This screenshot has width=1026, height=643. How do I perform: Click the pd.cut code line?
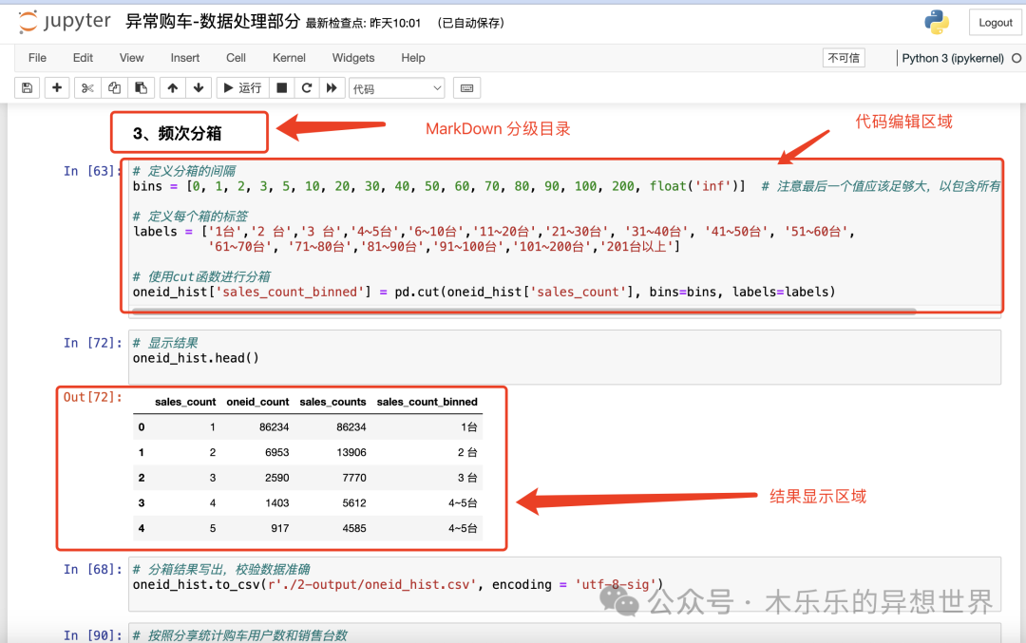484,292
